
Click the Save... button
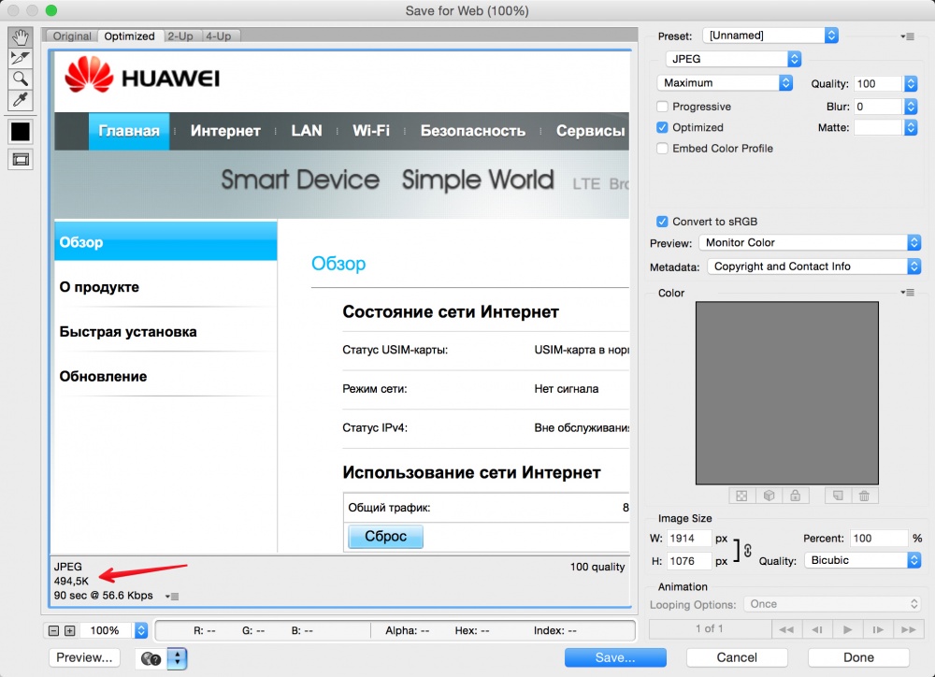pos(615,657)
